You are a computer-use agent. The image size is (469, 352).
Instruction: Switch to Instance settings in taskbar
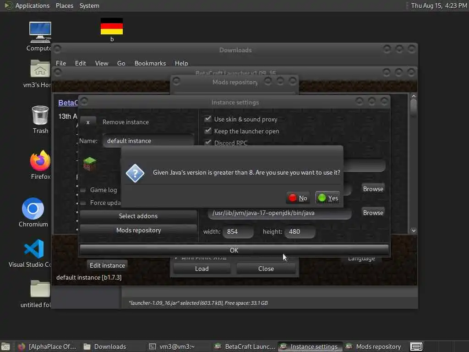coord(309,346)
